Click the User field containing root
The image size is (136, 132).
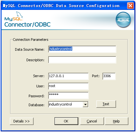tap(68, 86)
